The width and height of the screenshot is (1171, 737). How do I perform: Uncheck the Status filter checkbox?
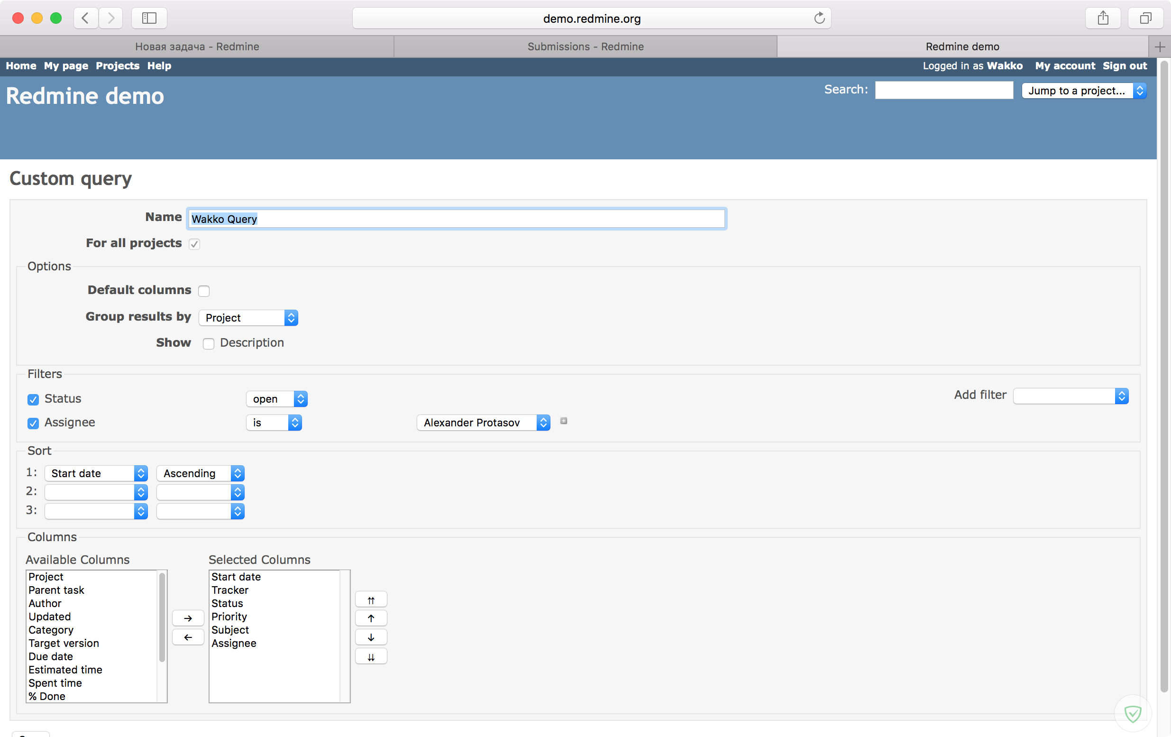coord(33,399)
